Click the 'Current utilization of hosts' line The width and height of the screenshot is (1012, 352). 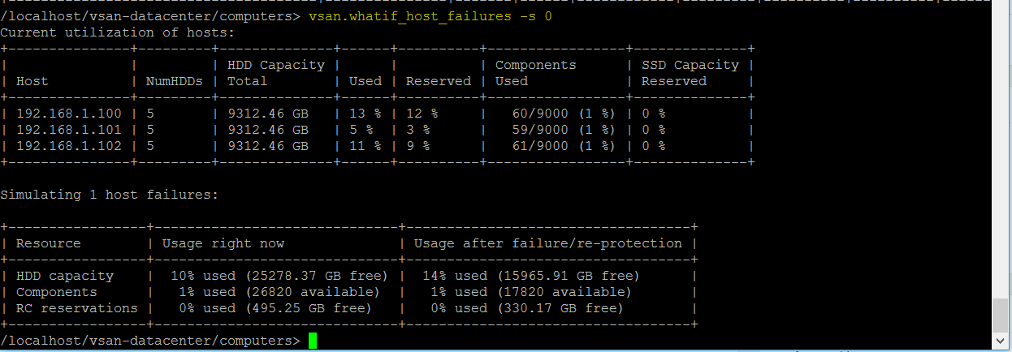point(118,32)
